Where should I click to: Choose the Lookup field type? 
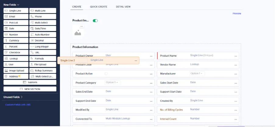point(16,58)
